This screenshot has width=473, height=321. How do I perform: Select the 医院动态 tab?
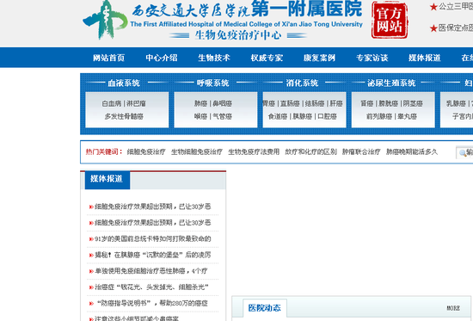pyautogui.click(x=265, y=308)
